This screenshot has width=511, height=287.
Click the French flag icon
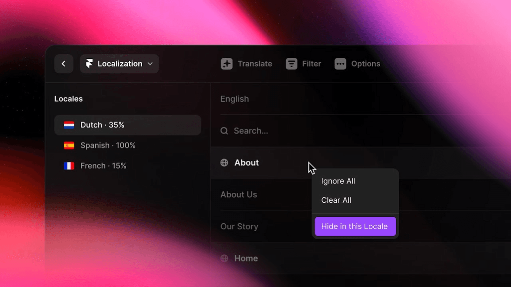pos(70,166)
